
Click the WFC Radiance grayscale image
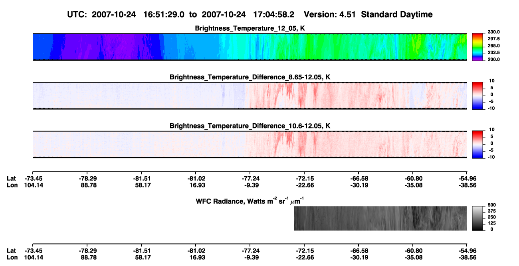coord(380,218)
